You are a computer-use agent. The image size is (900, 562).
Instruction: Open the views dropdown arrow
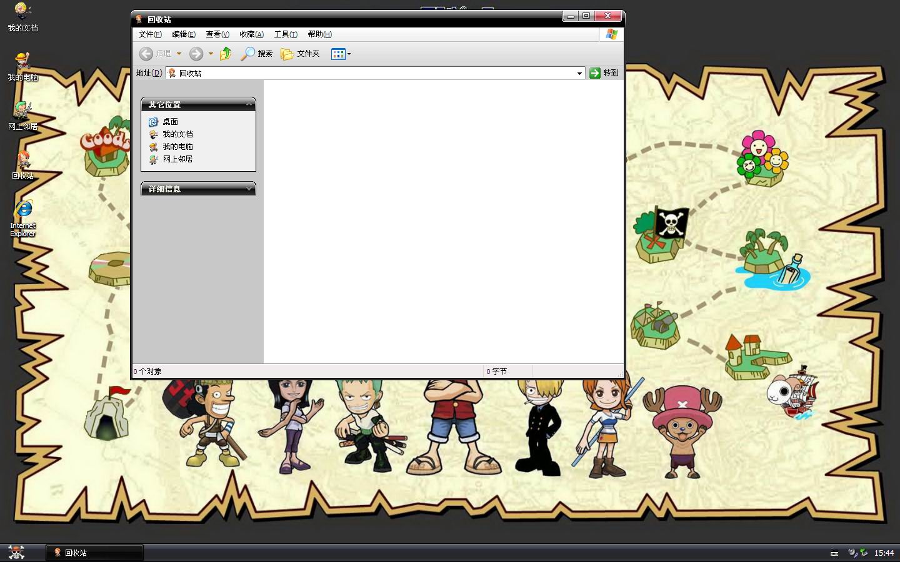349,54
